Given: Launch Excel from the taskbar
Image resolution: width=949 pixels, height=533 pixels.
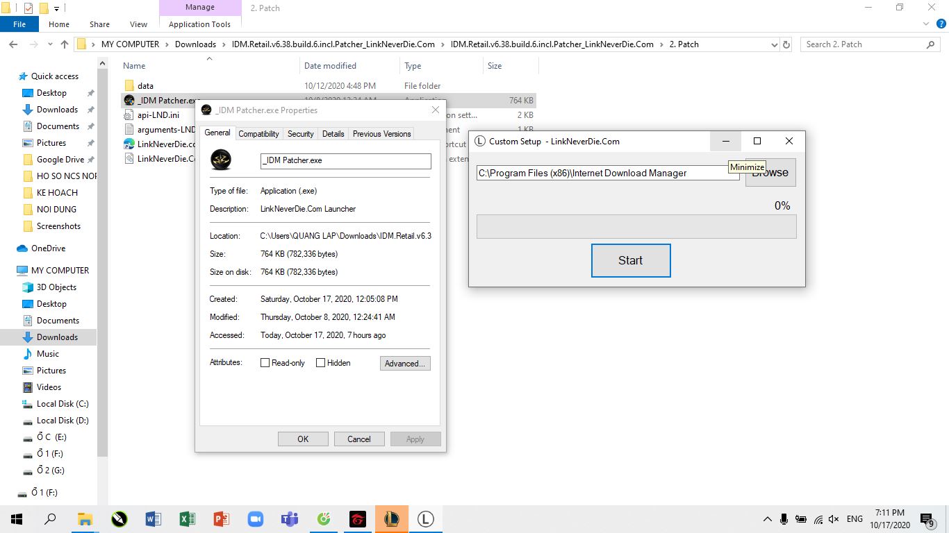Looking at the screenshot, I should (187, 518).
